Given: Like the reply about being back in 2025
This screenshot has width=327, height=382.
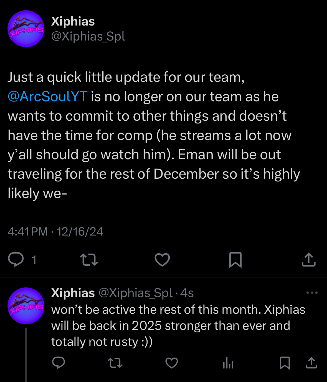Looking at the screenshot, I should click(x=172, y=363).
